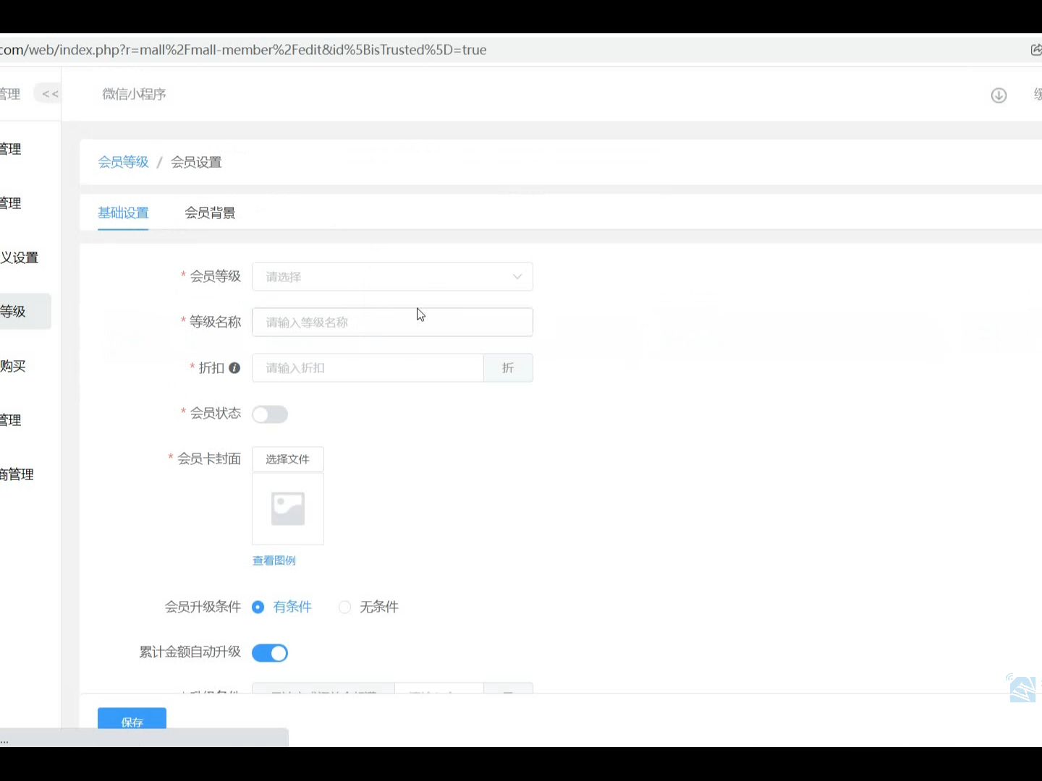Image resolution: width=1042 pixels, height=781 pixels.
Task: Open the 会员等级 dropdown
Action: tap(392, 277)
